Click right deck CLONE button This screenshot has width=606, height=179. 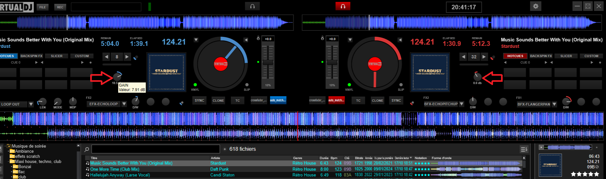pyautogui.click(x=377, y=100)
